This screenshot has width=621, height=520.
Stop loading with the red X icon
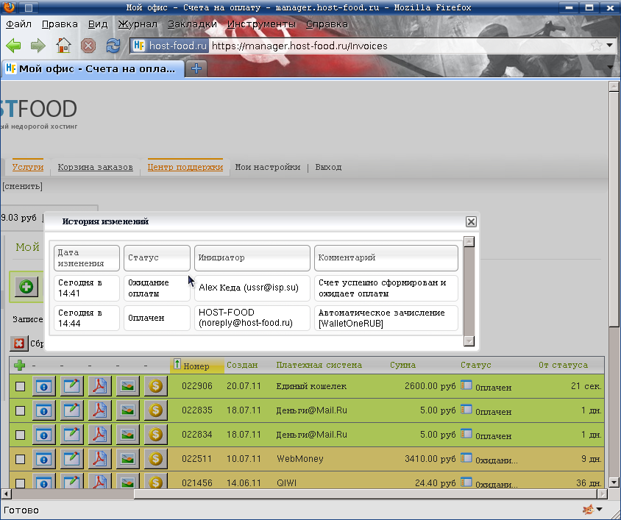tap(88, 46)
